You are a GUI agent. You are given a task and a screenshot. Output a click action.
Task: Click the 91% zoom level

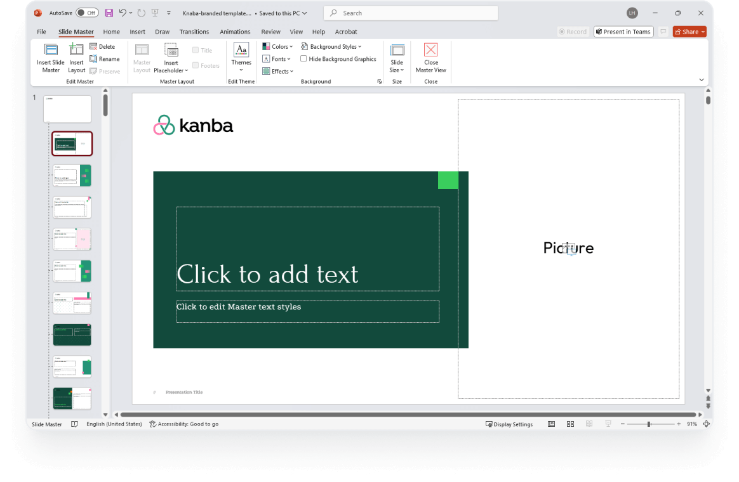[x=691, y=424]
